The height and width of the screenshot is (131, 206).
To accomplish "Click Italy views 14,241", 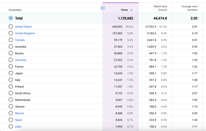I will tap(118, 80).
